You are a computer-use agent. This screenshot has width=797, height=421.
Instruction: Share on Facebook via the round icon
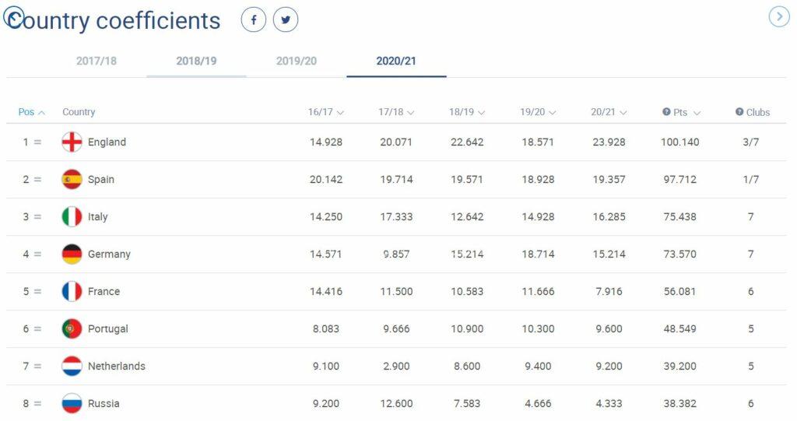point(254,19)
